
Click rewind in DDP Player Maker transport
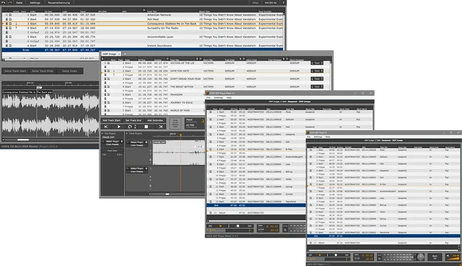point(210,226)
